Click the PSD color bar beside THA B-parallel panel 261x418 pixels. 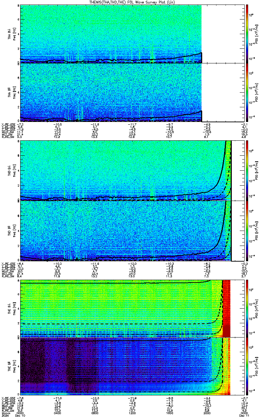(x=247, y=92)
